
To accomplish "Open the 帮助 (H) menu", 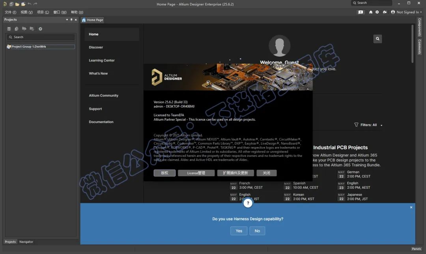I will pos(77,12).
